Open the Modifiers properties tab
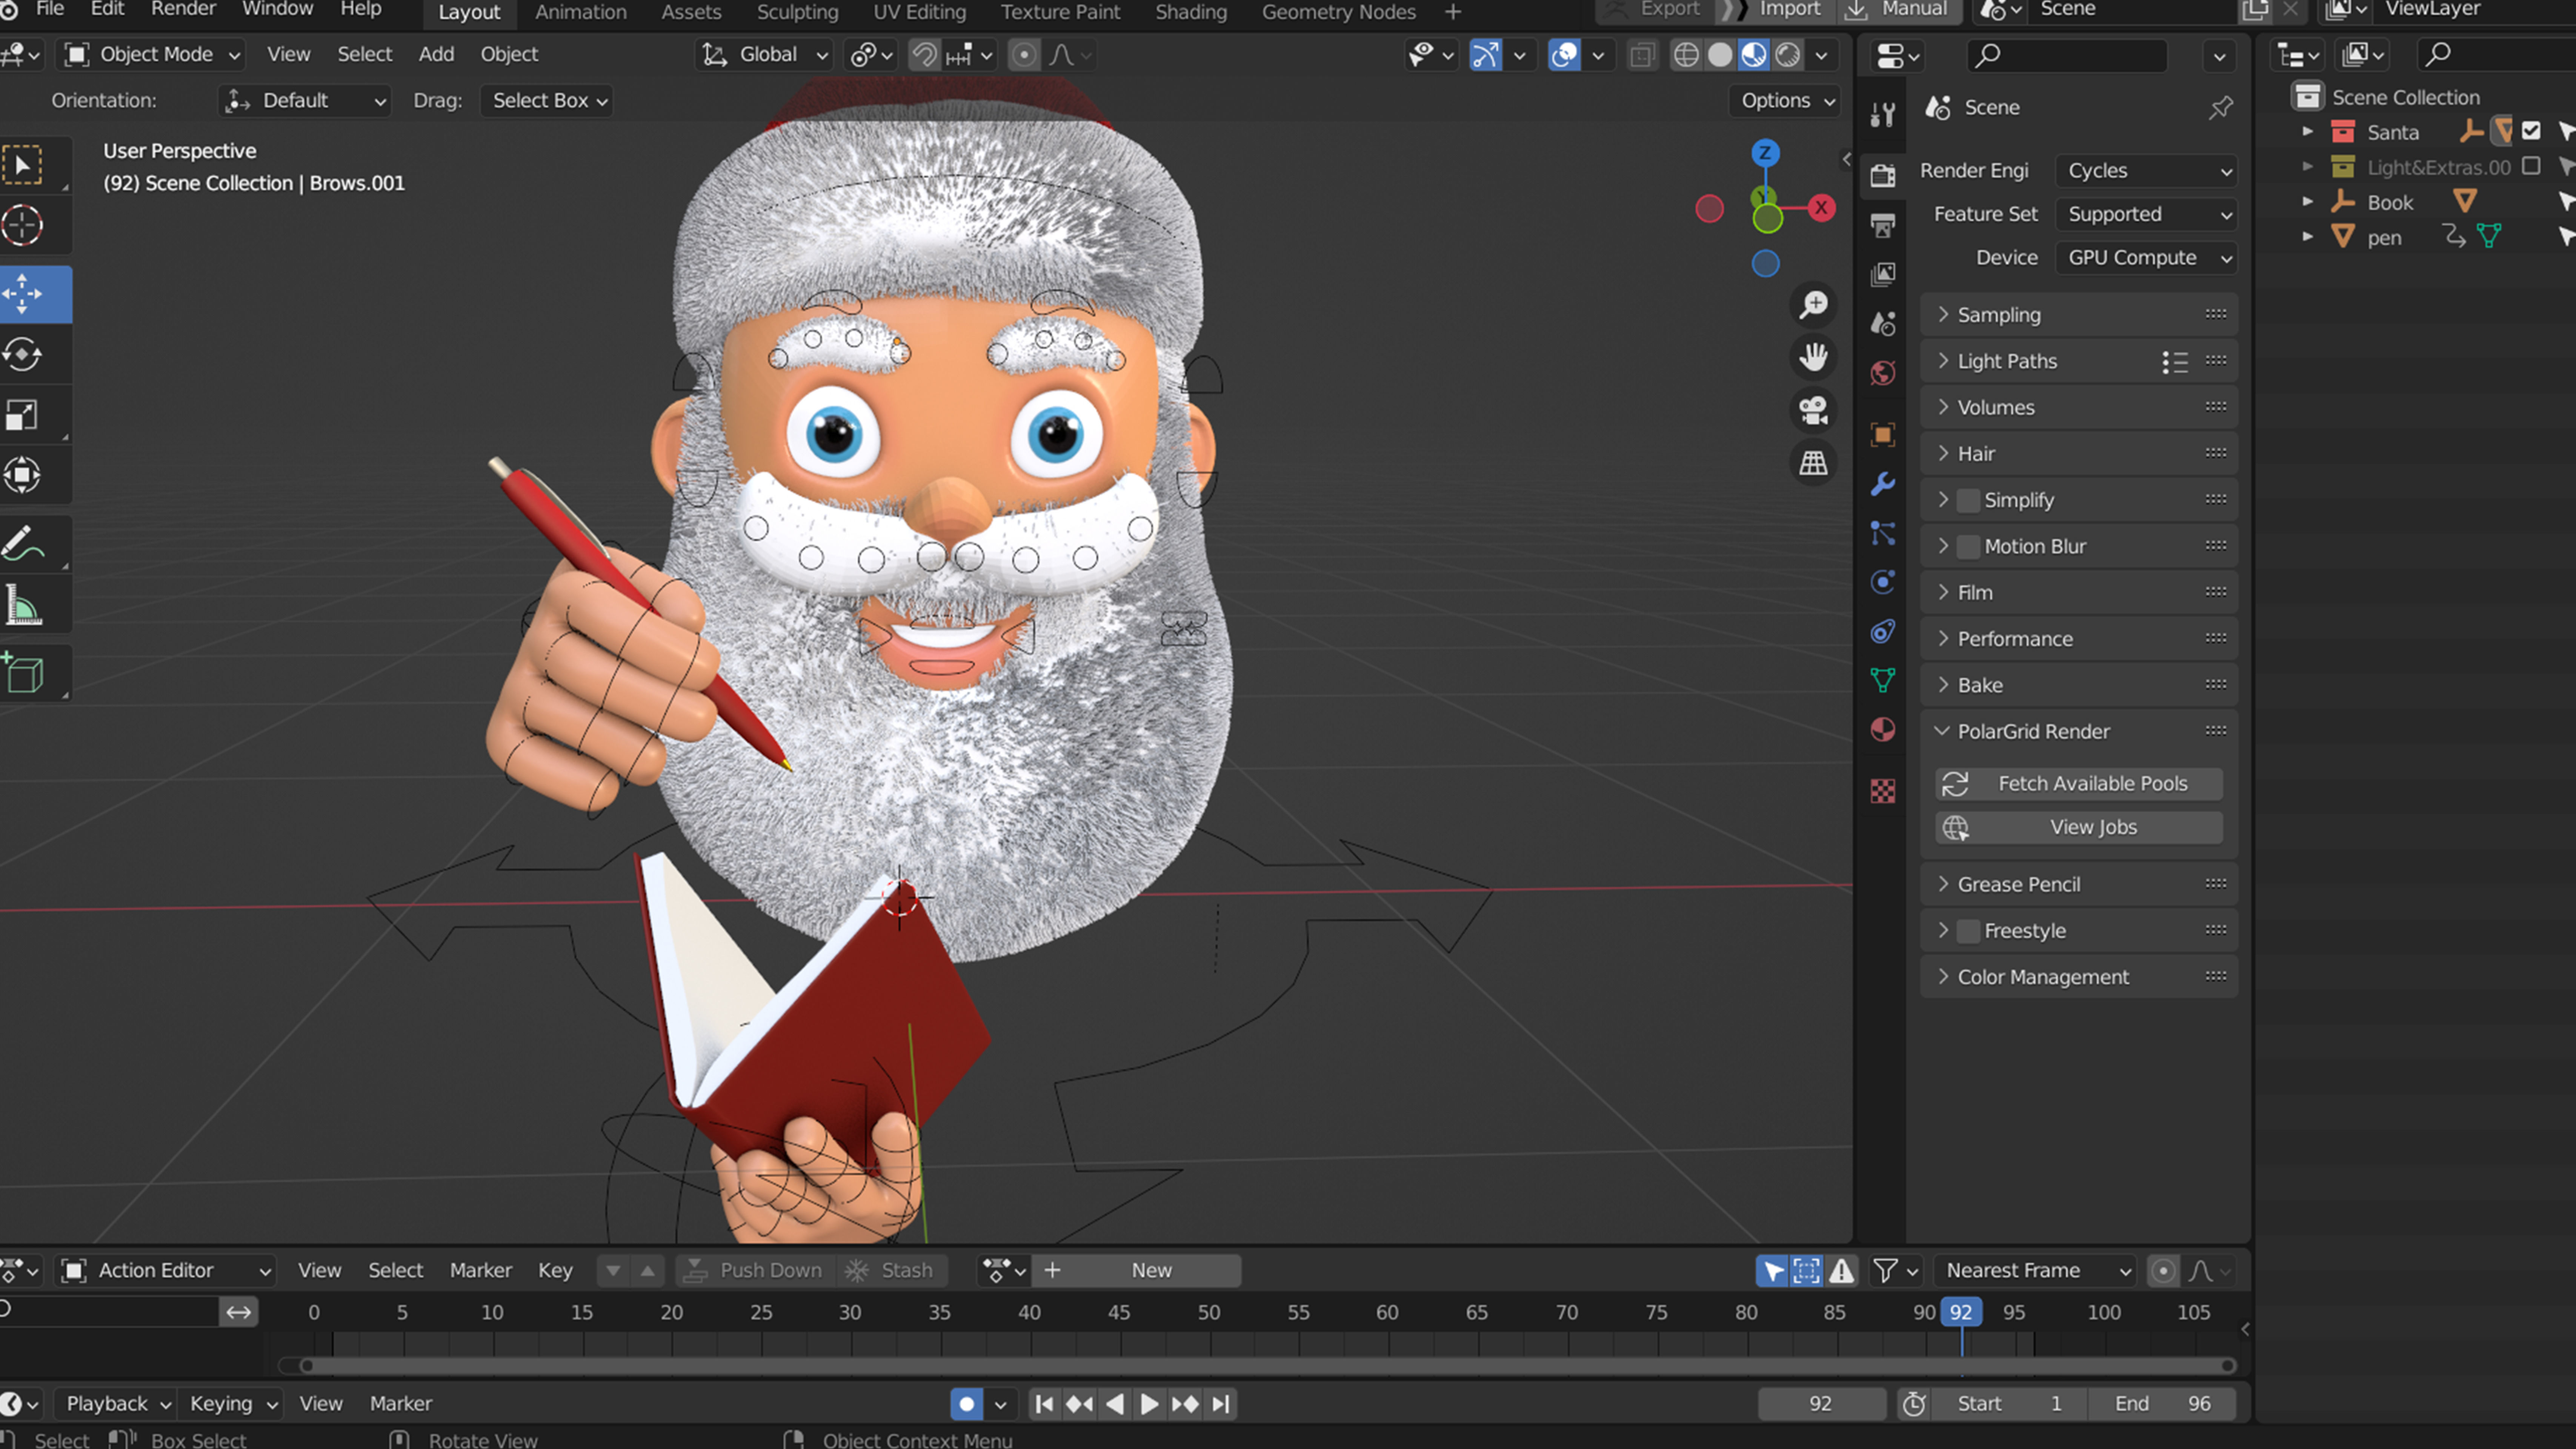This screenshot has width=2576, height=1449. pyautogui.click(x=1882, y=484)
